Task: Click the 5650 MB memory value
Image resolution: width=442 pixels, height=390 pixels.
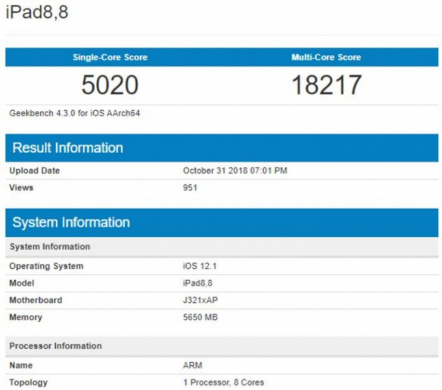Action: click(x=200, y=317)
